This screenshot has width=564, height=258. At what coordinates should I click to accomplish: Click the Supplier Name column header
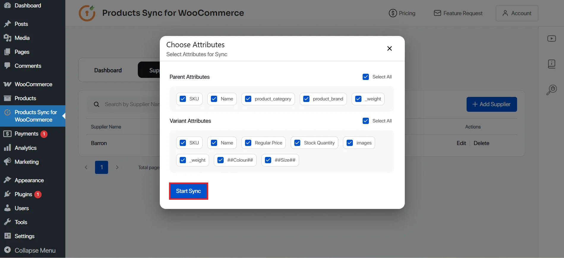point(106,127)
